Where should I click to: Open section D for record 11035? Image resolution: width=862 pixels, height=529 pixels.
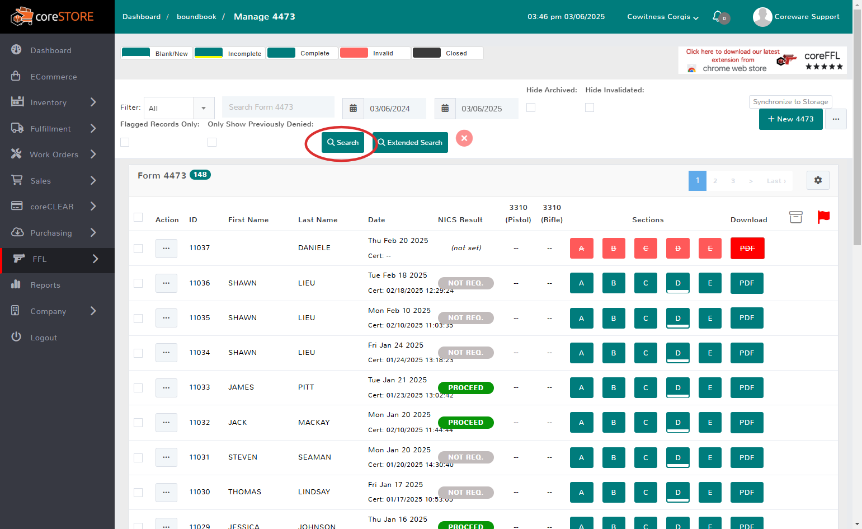pyautogui.click(x=678, y=318)
